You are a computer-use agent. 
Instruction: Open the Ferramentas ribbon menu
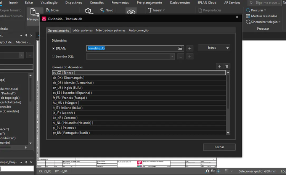(120, 3)
